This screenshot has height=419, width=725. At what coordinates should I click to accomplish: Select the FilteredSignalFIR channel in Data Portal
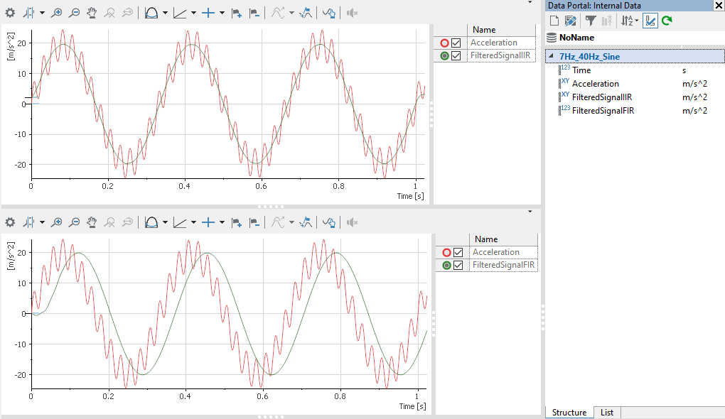click(x=603, y=111)
